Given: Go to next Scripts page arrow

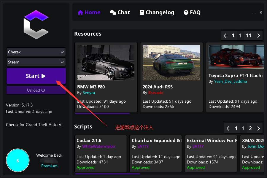Looking at the screenshot, I should [x=259, y=128].
